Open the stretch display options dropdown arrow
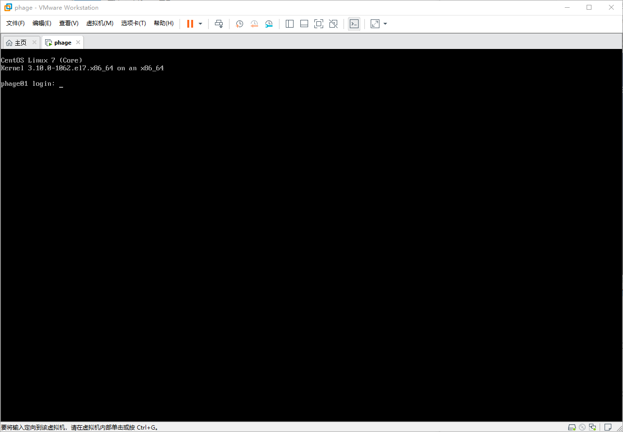 (x=385, y=24)
